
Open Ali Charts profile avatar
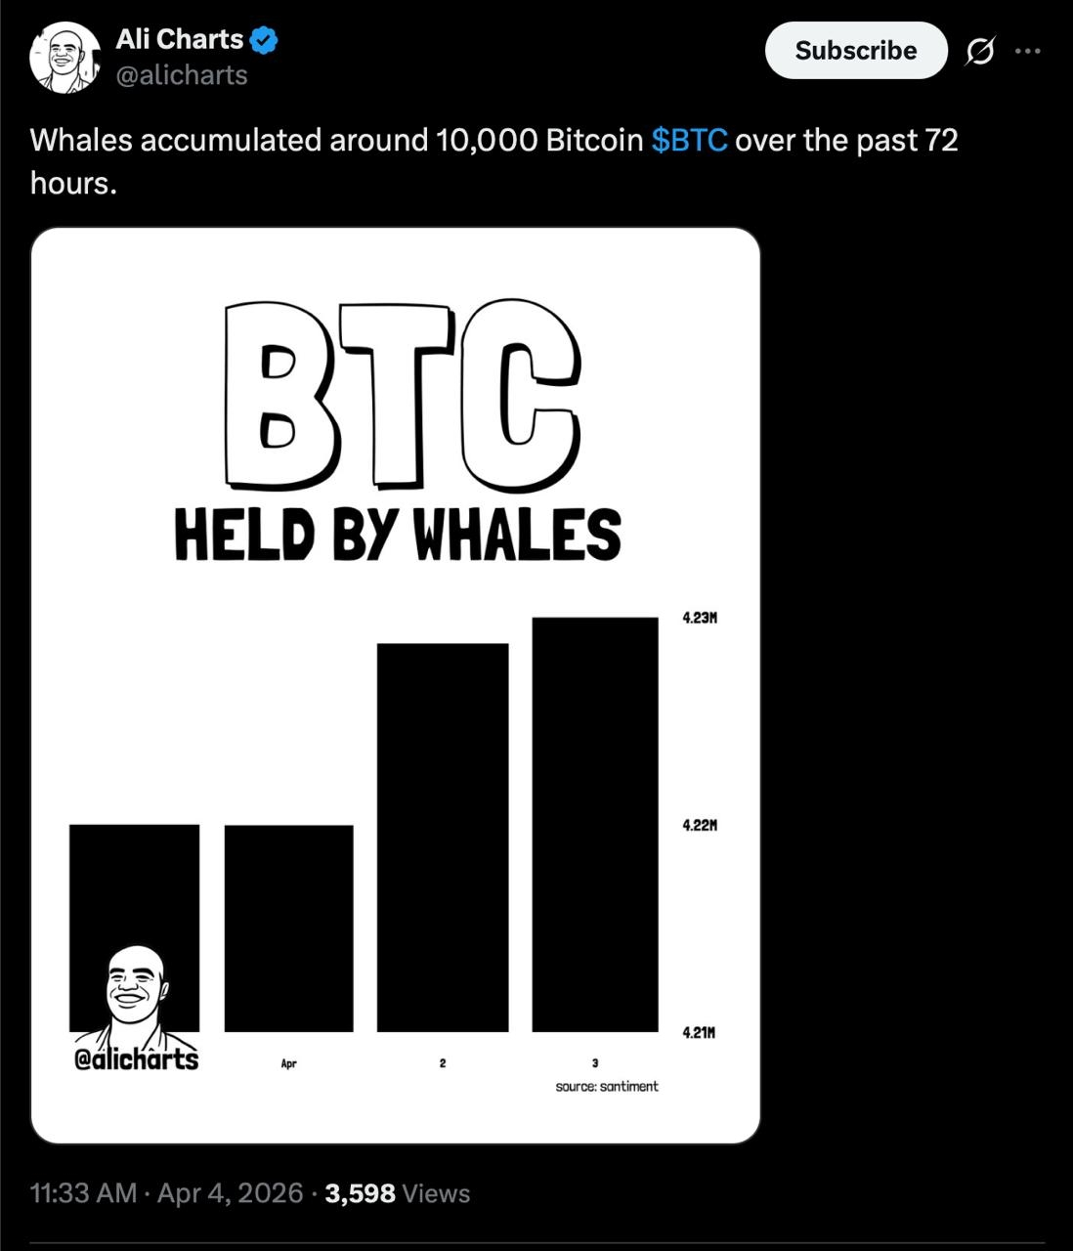click(x=65, y=58)
